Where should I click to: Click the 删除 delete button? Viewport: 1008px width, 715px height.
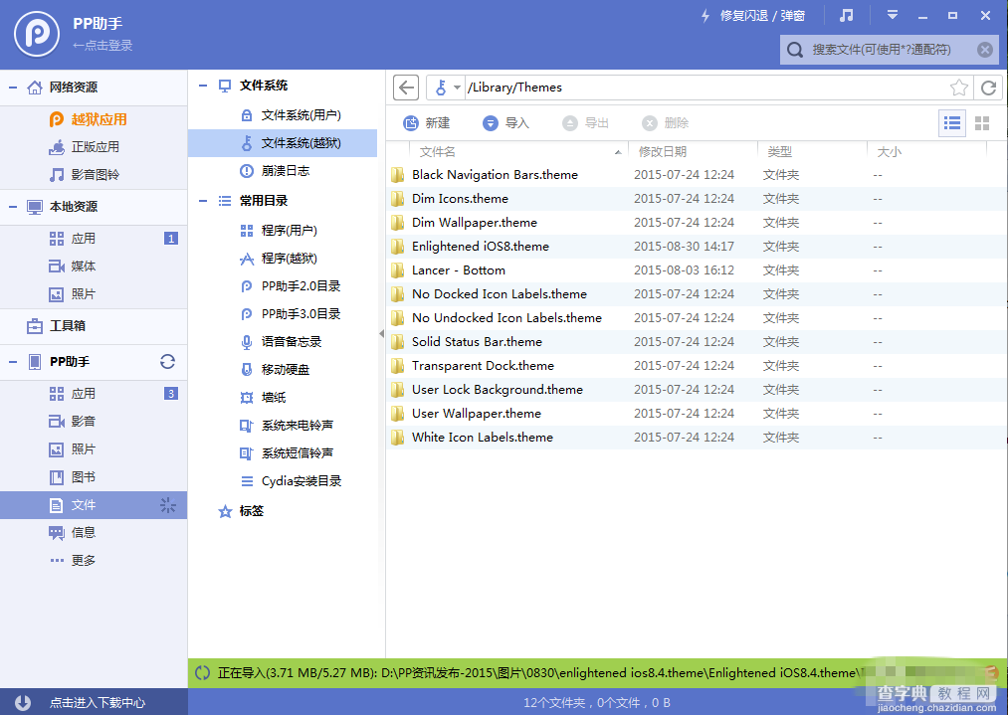666,122
